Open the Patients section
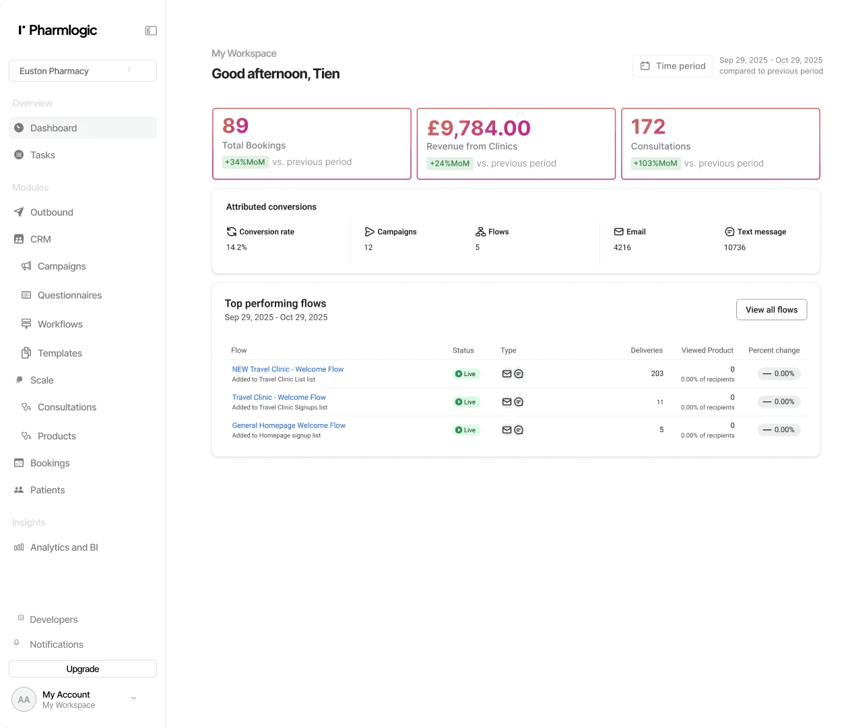The image size is (846, 728). pyautogui.click(x=48, y=490)
